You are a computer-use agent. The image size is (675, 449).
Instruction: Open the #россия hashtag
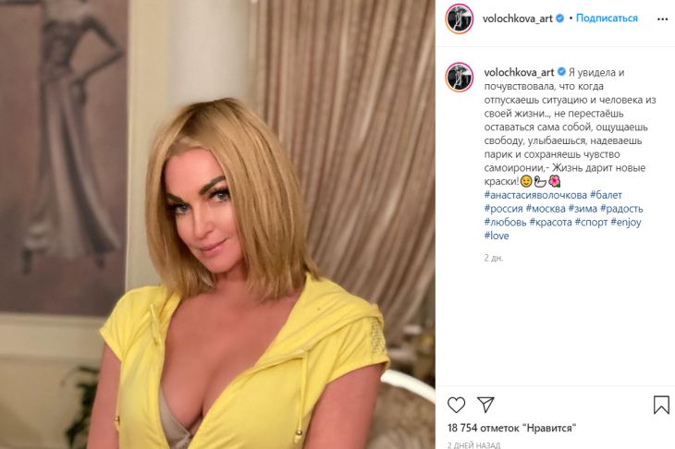point(503,209)
